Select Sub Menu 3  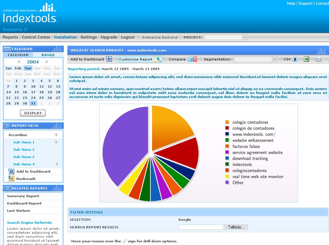click(24, 157)
